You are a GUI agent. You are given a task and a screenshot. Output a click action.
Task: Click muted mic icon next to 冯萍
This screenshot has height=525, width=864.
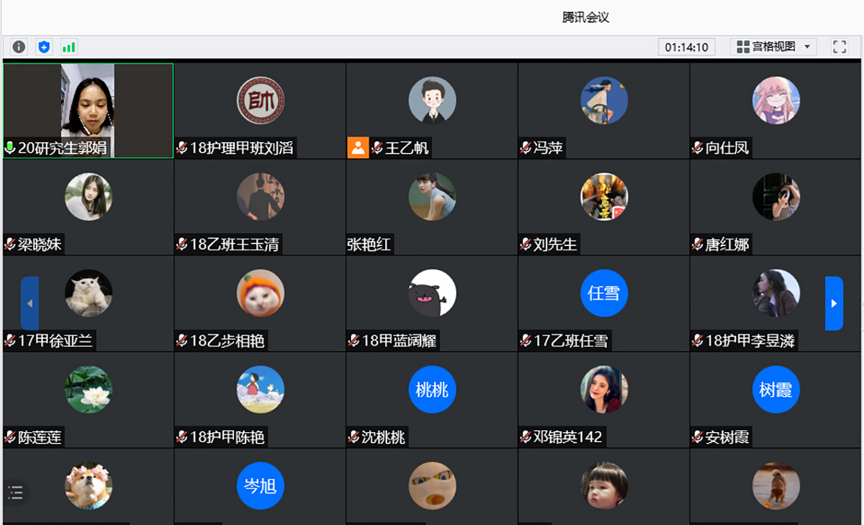pos(526,148)
